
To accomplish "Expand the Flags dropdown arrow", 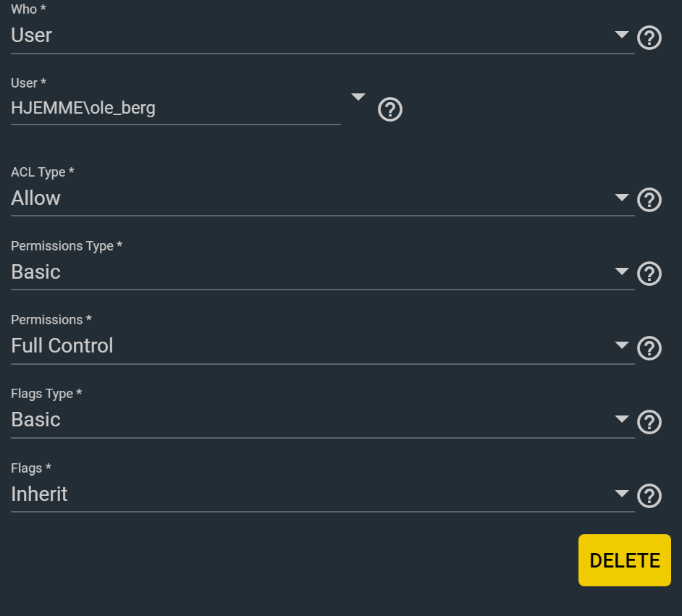I will coord(621,494).
